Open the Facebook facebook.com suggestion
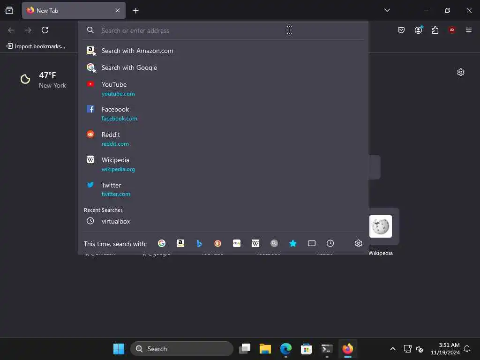This screenshot has width=480, height=360. coord(223,114)
